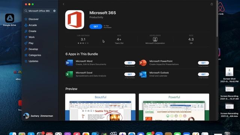Open the Beautiful preview screenshot

pos(100,107)
